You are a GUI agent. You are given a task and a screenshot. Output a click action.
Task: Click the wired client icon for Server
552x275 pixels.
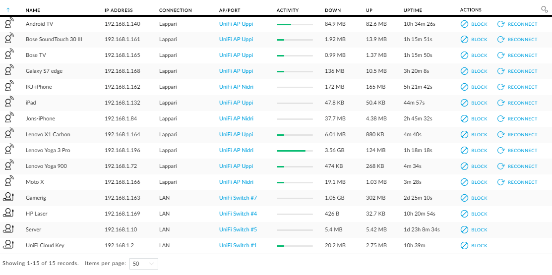[8, 228]
